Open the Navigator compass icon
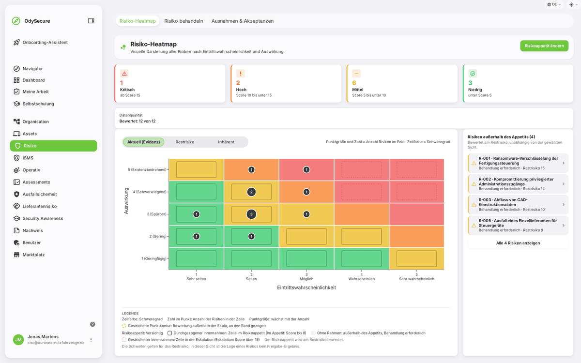This screenshot has width=581, height=363. click(16, 69)
